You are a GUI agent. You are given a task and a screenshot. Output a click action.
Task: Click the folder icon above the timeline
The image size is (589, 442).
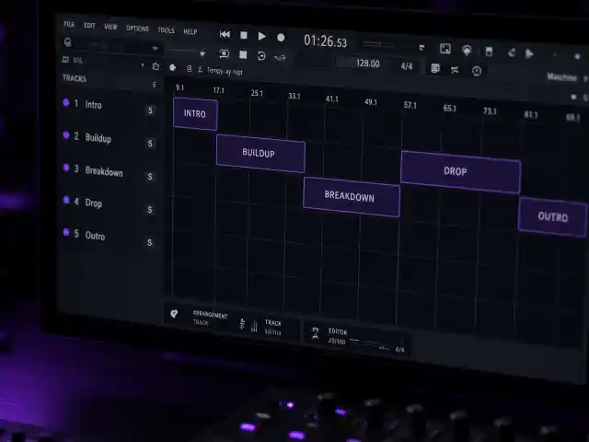156,67
